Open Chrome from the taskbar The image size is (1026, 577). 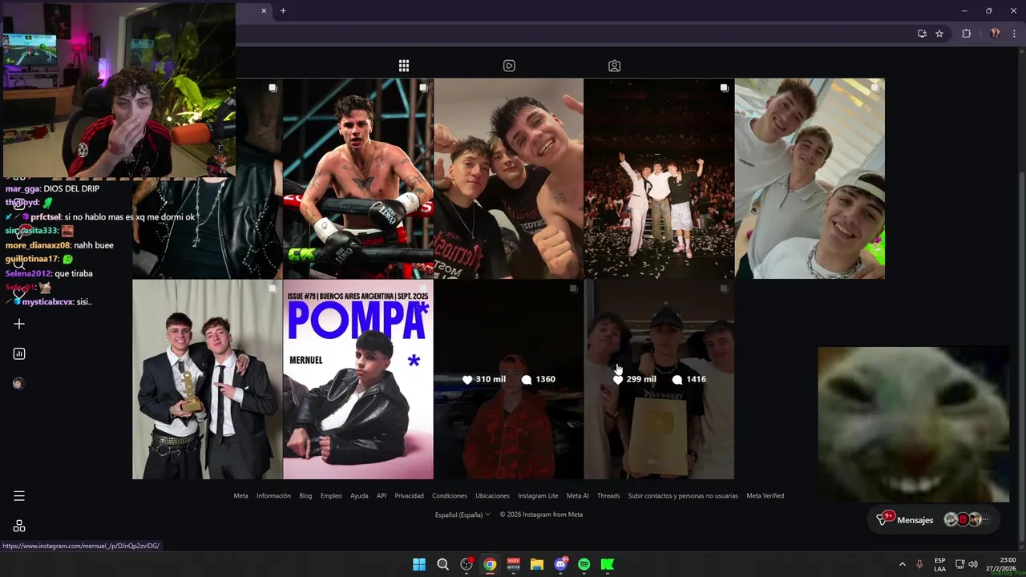(490, 564)
